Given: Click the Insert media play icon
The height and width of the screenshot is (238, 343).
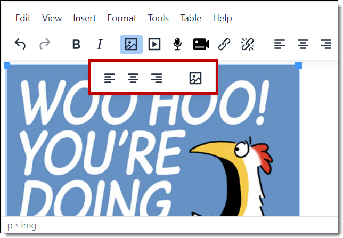Looking at the screenshot, I should coord(154,44).
